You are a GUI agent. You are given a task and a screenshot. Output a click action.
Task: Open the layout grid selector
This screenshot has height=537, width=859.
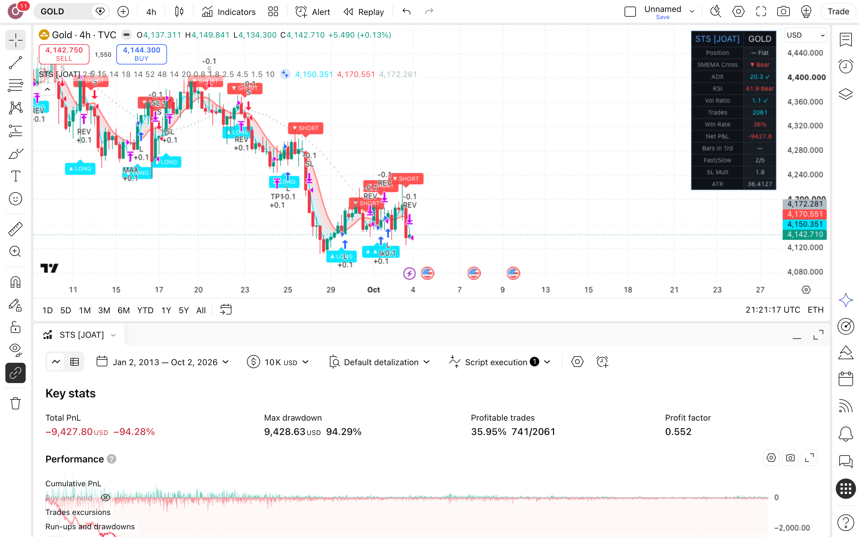273,12
